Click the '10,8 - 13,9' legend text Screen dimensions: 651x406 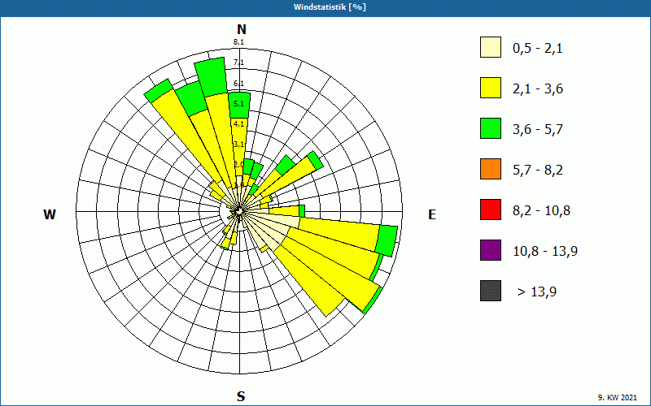(545, 252)
